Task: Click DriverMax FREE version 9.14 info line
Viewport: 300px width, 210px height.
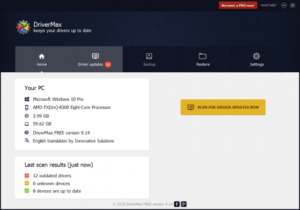Action: point(61,133)
